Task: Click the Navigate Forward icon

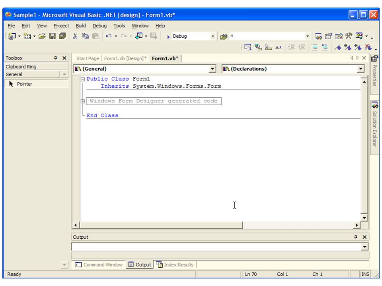Action: tap(154, 36)
